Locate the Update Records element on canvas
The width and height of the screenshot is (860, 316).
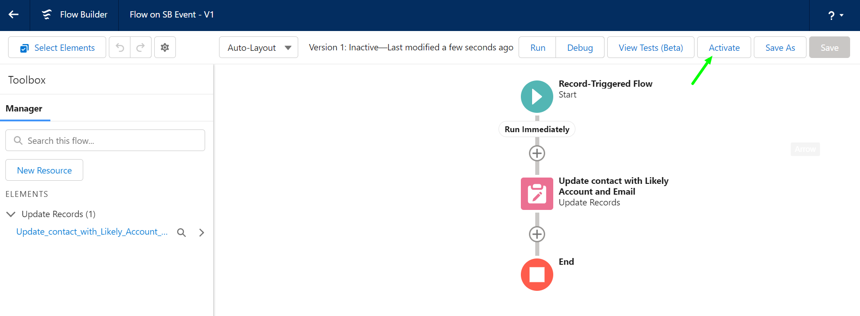181,232
